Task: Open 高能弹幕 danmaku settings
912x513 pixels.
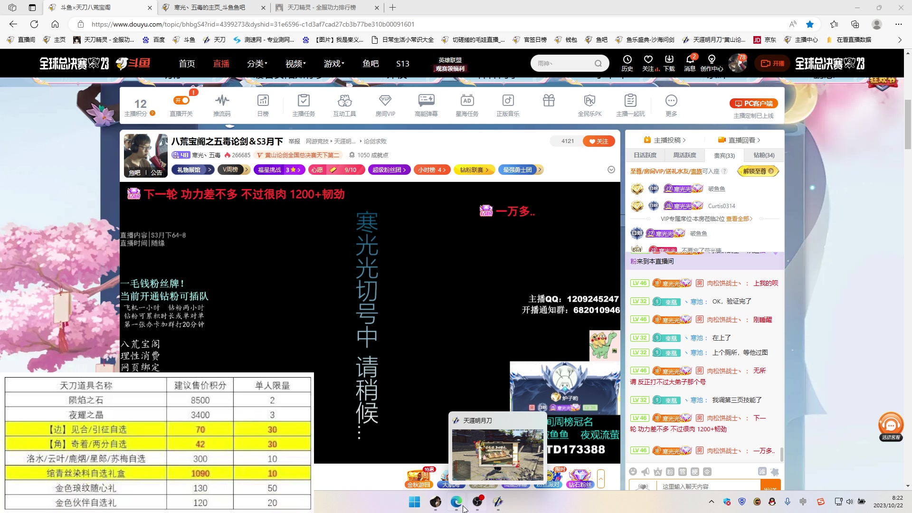Action: [426, 105]
